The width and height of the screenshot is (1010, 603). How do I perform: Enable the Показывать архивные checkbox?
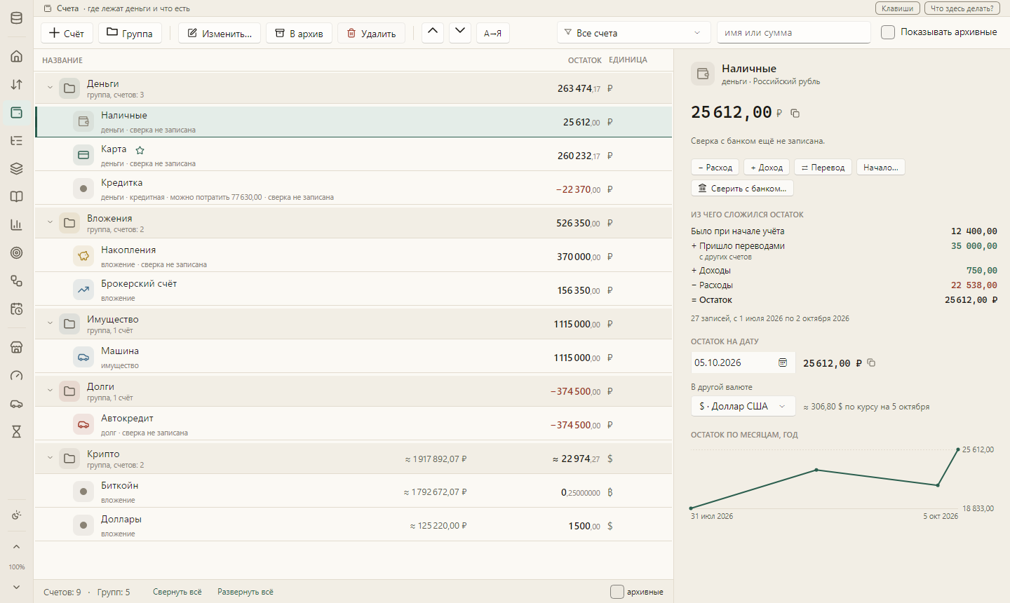click(888, 32)
